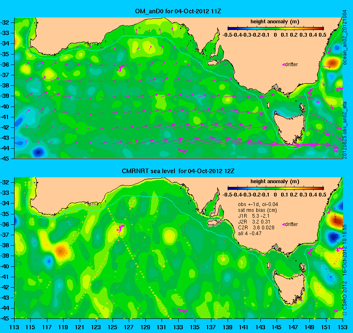Image resolution: width=353 pixels, height=333 pixels.
Task: Click the 'drifter' legend label in the top panel
Action: (x=291, y=65)
